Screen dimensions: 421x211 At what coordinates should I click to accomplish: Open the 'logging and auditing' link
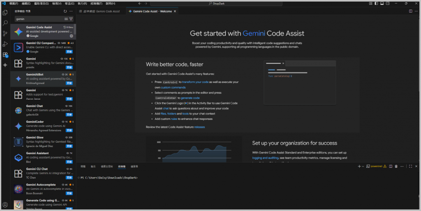click(265, 158)
